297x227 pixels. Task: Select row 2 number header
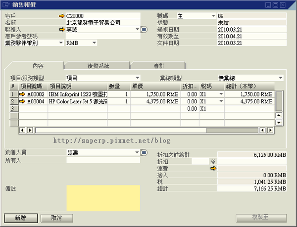[14, 101]
